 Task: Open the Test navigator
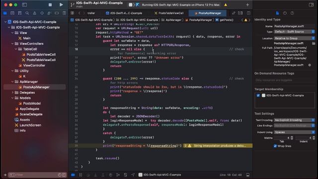point(42,13)
